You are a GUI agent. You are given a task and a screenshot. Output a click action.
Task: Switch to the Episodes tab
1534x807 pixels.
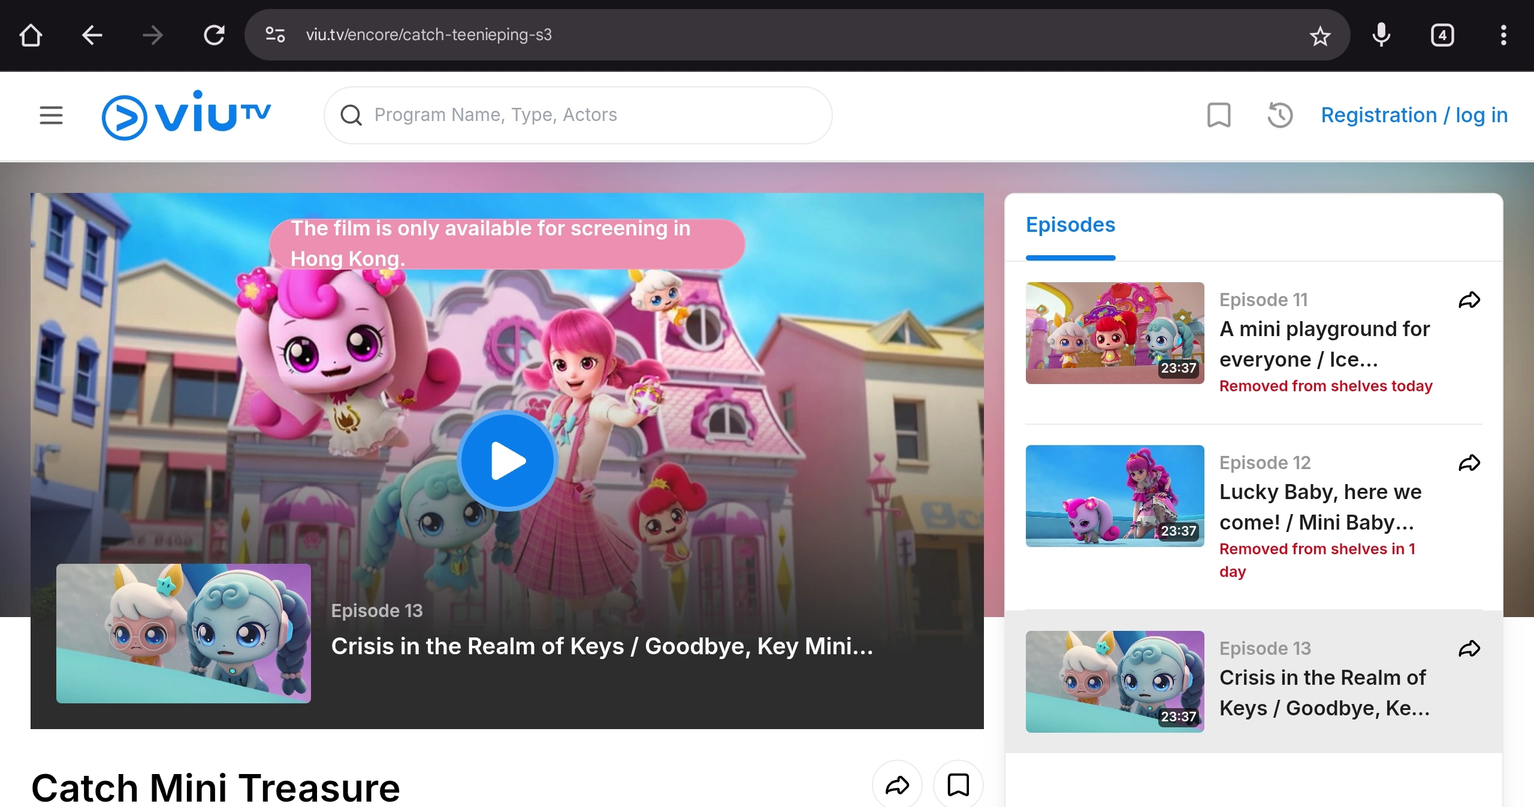click(1070, 225)
